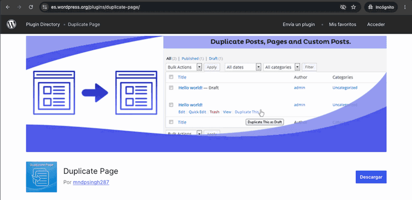412x200 pixels.
Task: Click the 'Duplicate Posts, Pages and Custom Posts.' heading
Action: click(x=281, y=42)
